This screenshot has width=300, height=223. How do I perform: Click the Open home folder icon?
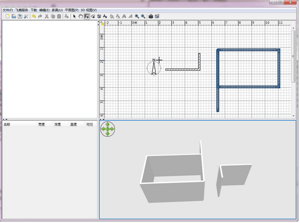[x=13, y=16]
